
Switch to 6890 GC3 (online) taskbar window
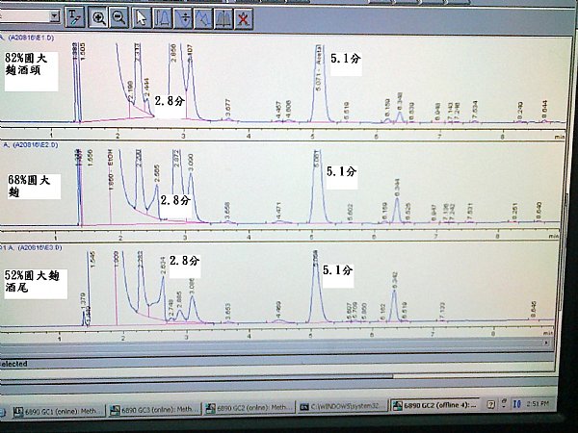click(155, 410)
